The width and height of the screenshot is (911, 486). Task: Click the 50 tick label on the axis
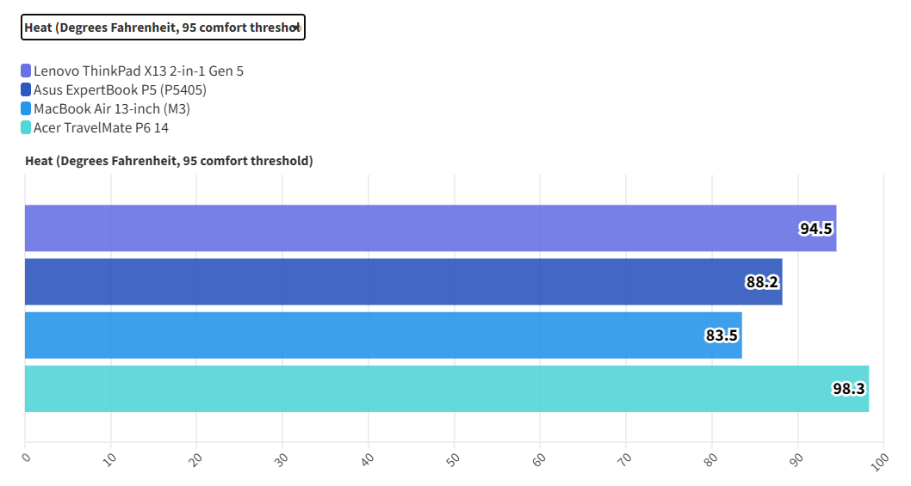click(455, 458)
